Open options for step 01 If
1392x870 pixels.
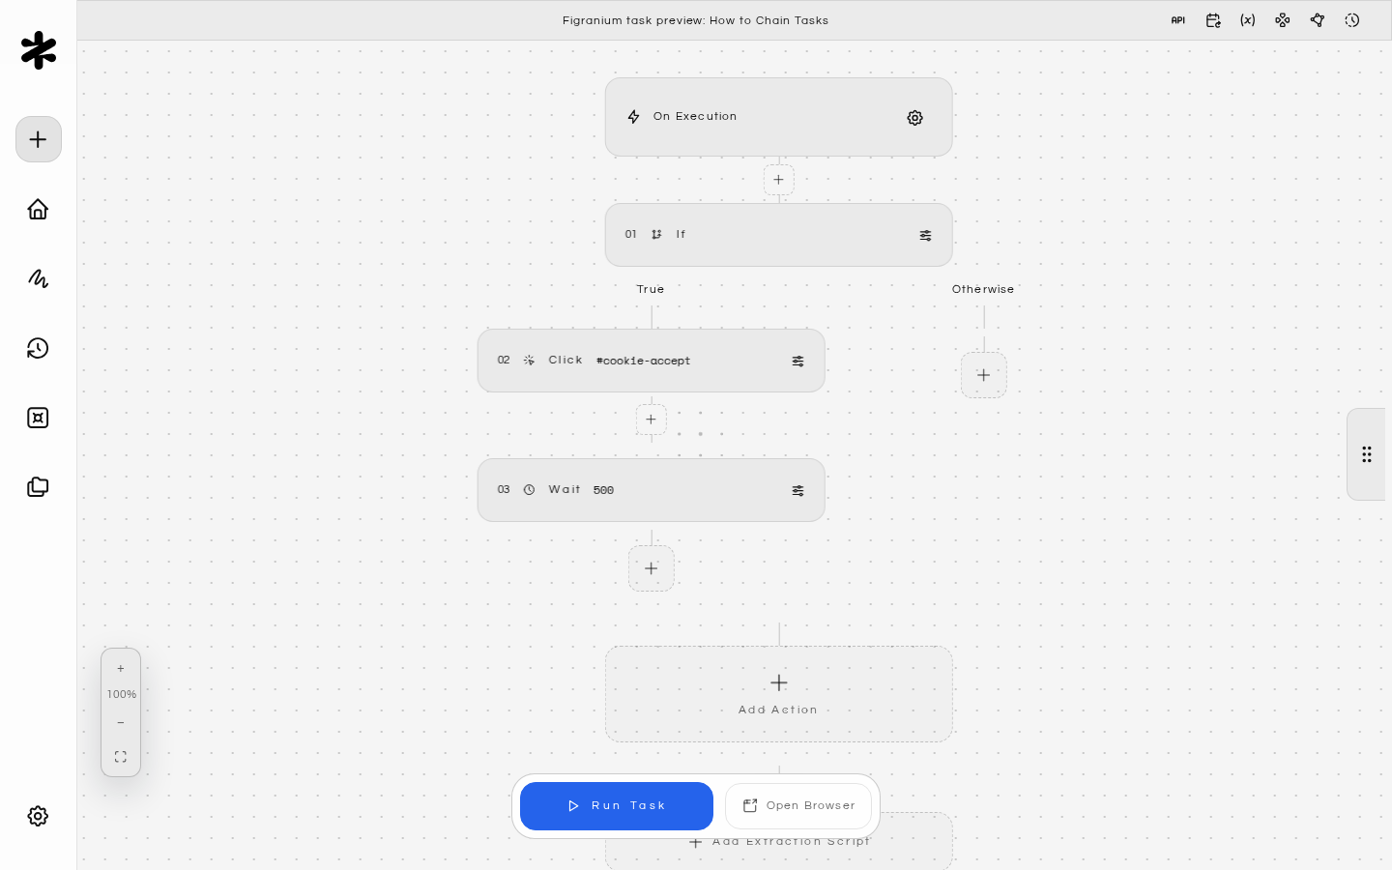point(925,236)
